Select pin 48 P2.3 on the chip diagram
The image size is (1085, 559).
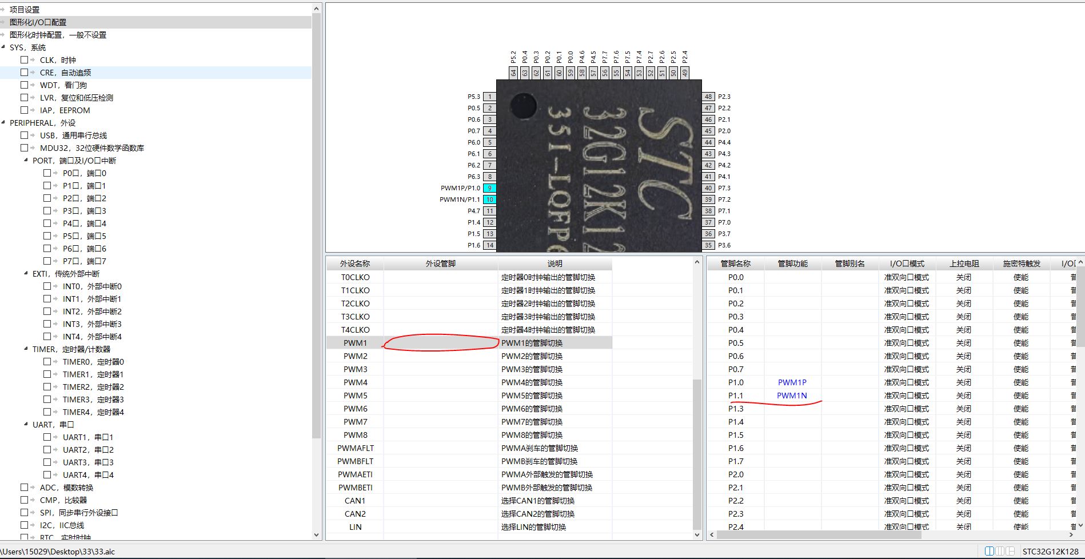click(708, 97)
